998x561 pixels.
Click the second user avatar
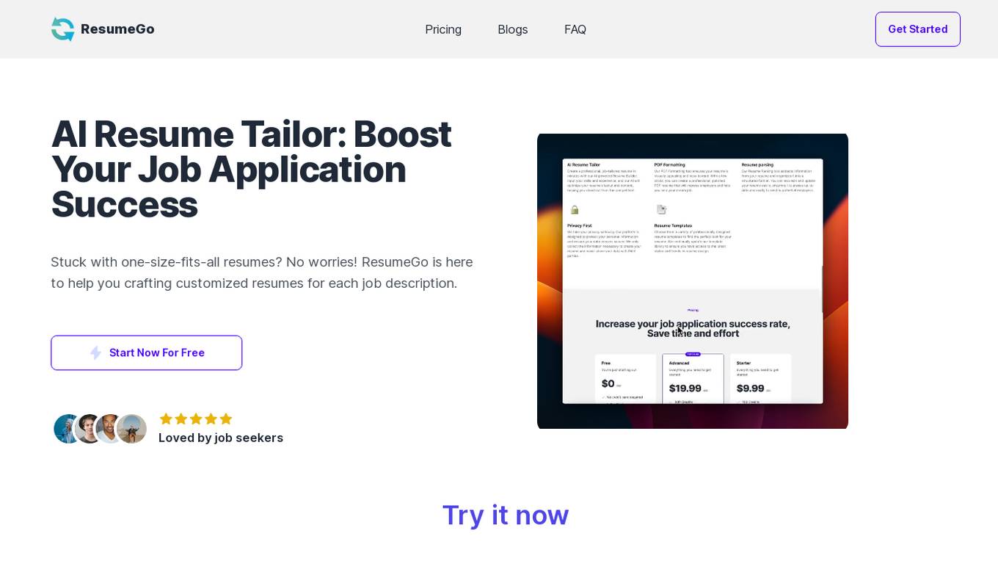(x=89, y=429)
